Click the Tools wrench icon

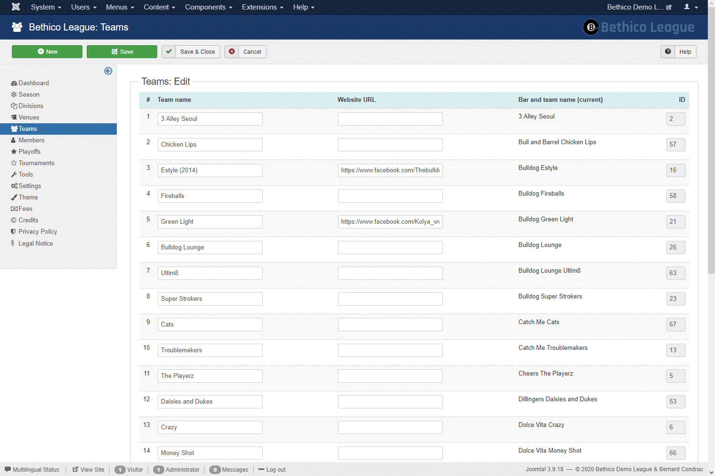(x=14, y=175)
